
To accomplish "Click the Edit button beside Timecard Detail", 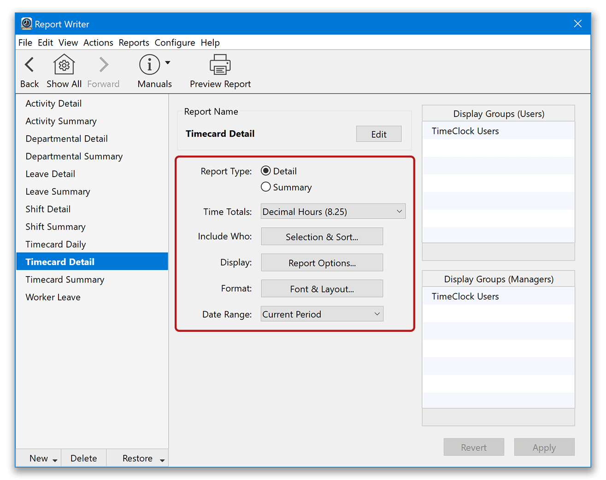I will pyautogui.click(x=378, y=134).
